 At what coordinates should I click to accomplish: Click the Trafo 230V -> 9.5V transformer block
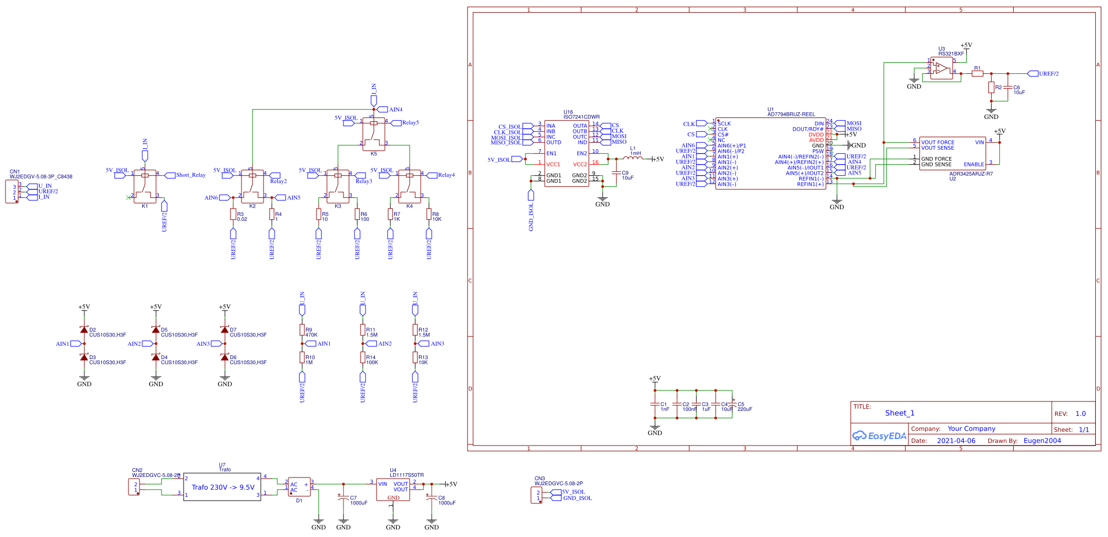tap(223, 487)
